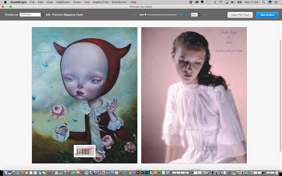Click the zoom in plus icon

[x=181, y=15]
